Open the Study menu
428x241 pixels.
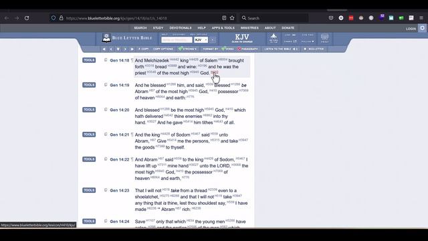(158, 28)
